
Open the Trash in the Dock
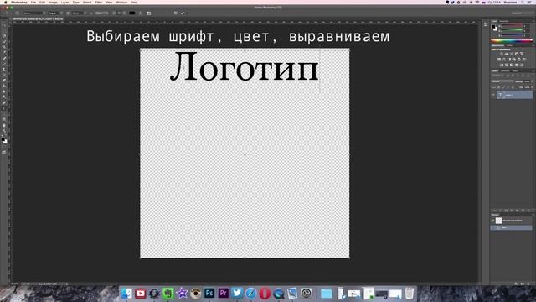pyautogui.click(x=410, y=293)
